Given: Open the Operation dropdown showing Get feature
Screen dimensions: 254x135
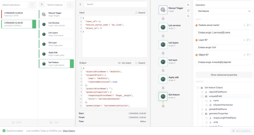Looking at the screenshot, I should (224, 11).
